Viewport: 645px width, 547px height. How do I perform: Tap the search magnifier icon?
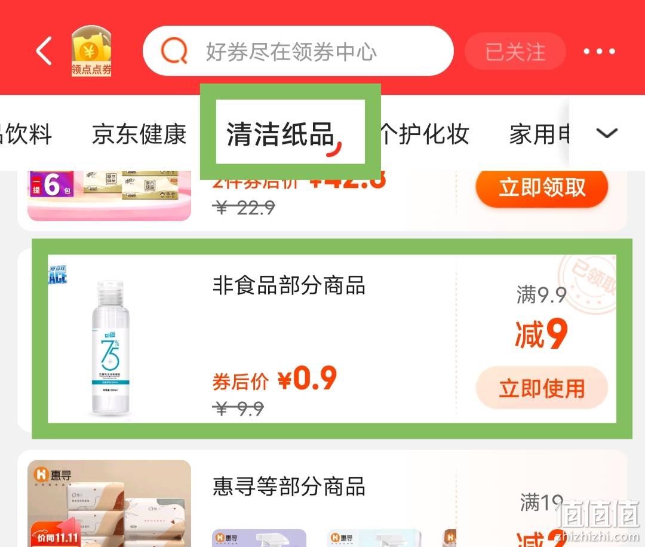[174, 51]
